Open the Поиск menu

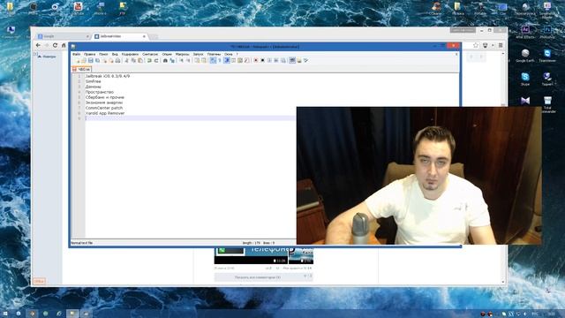click(x=103, y=54)
